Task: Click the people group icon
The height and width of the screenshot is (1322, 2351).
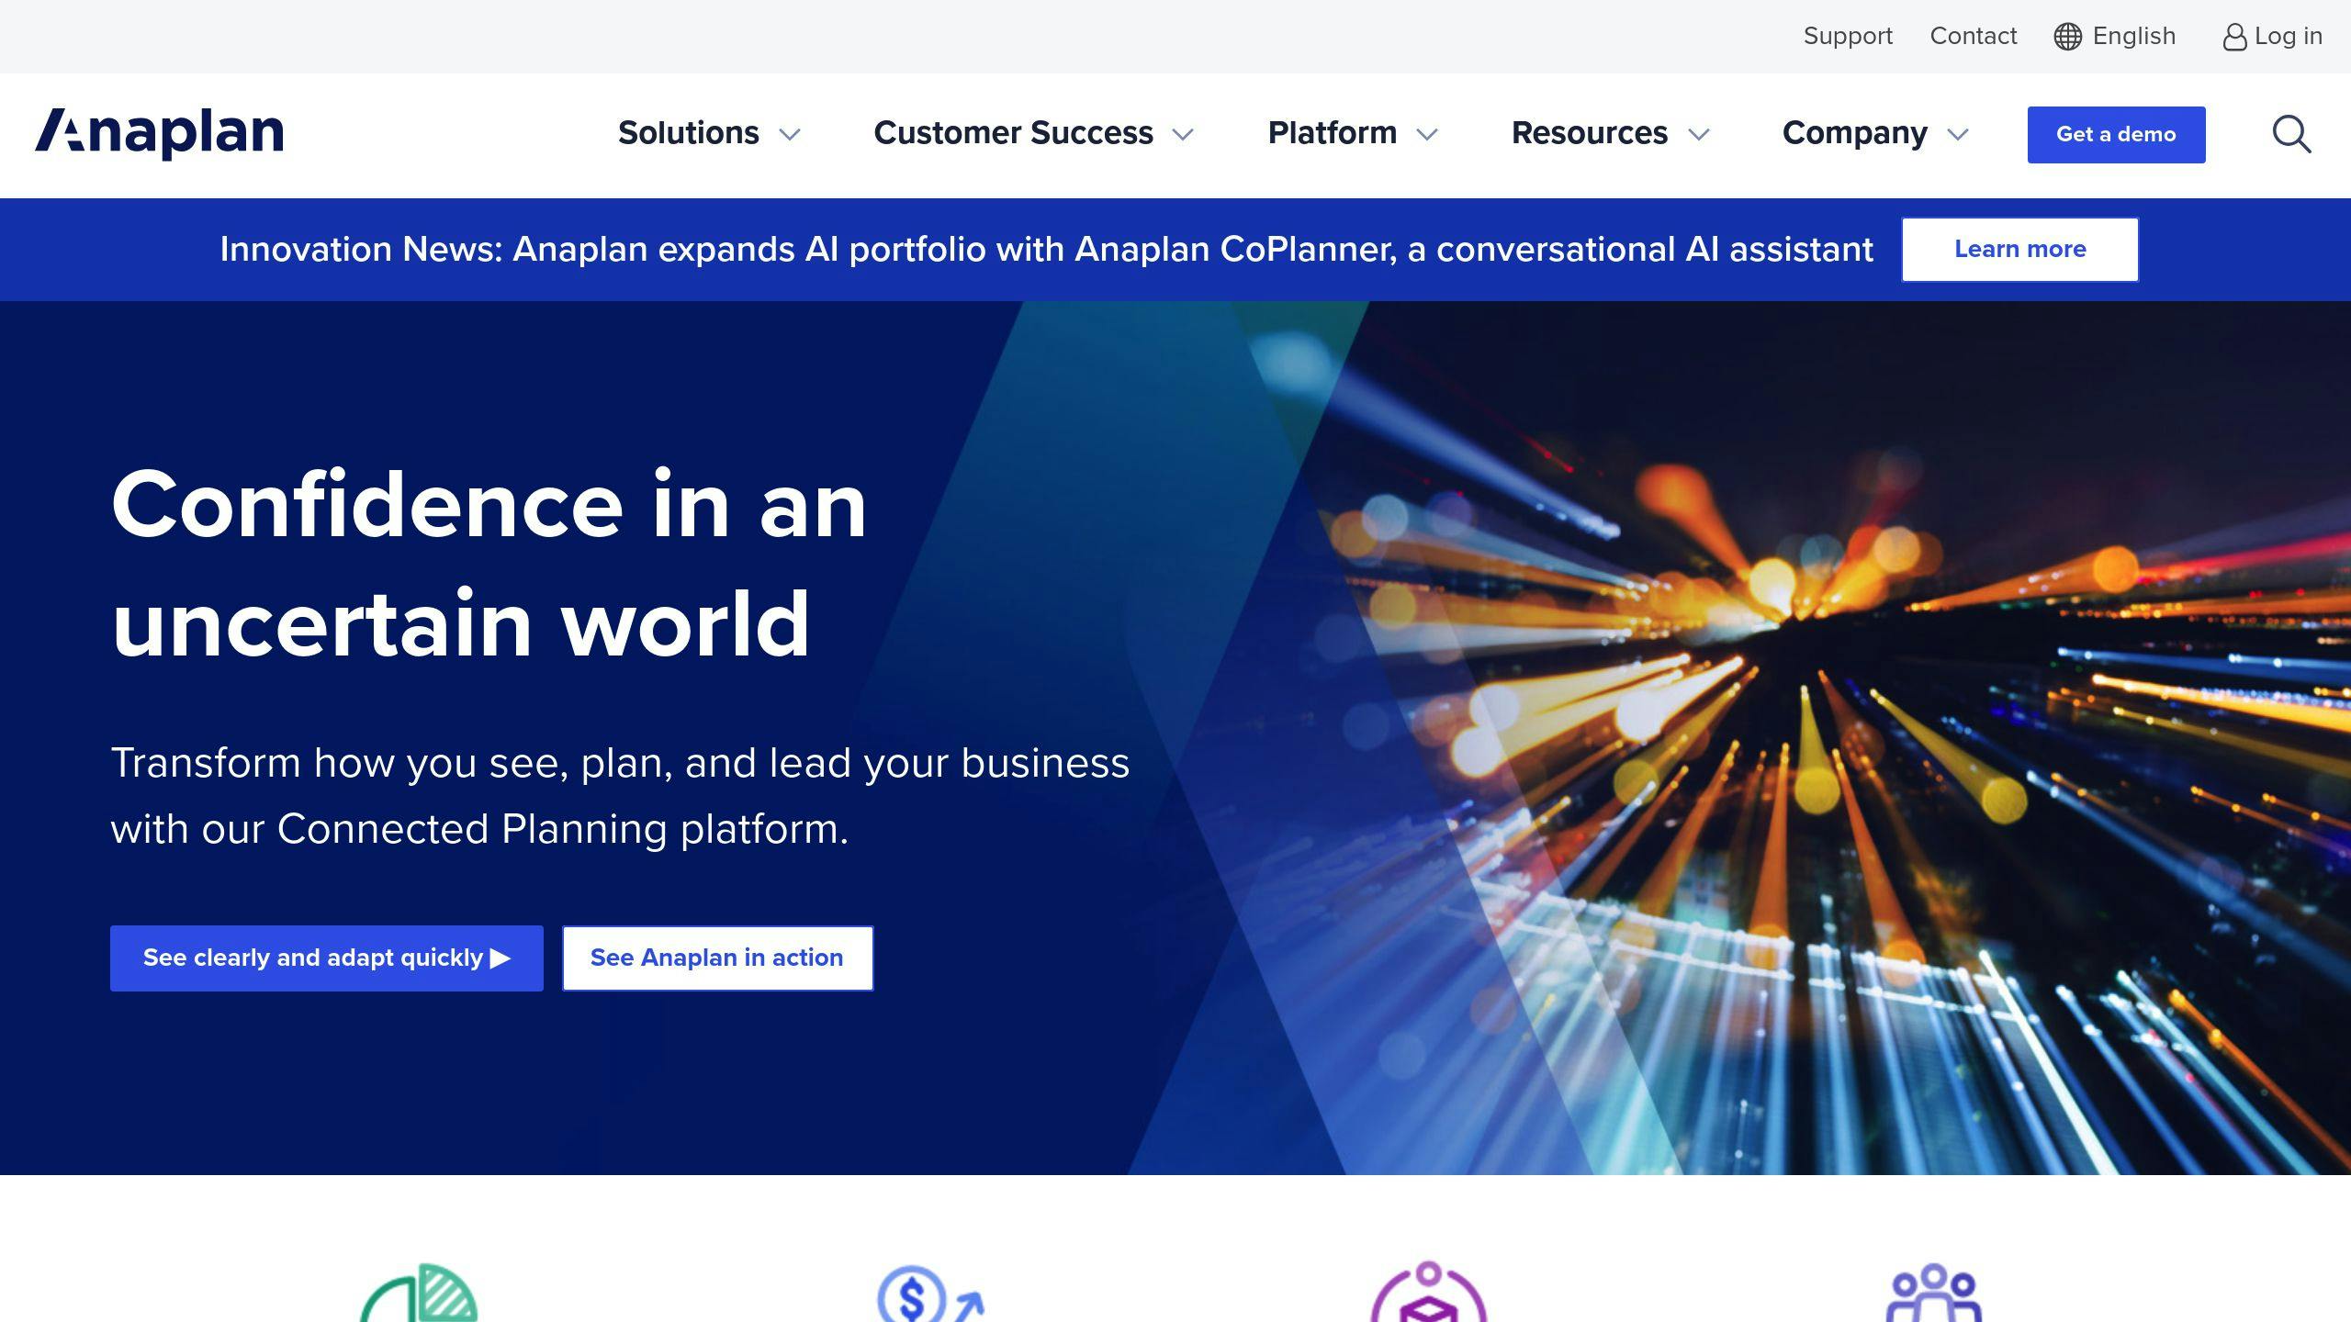Action: [x=1933, y=1293]
